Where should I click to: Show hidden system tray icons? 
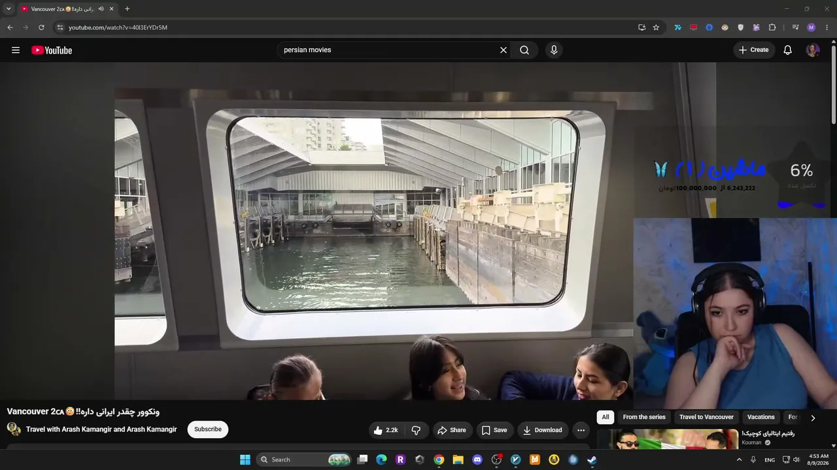[740, 460]
